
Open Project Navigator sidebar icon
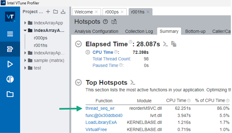[x=10, y=49]
